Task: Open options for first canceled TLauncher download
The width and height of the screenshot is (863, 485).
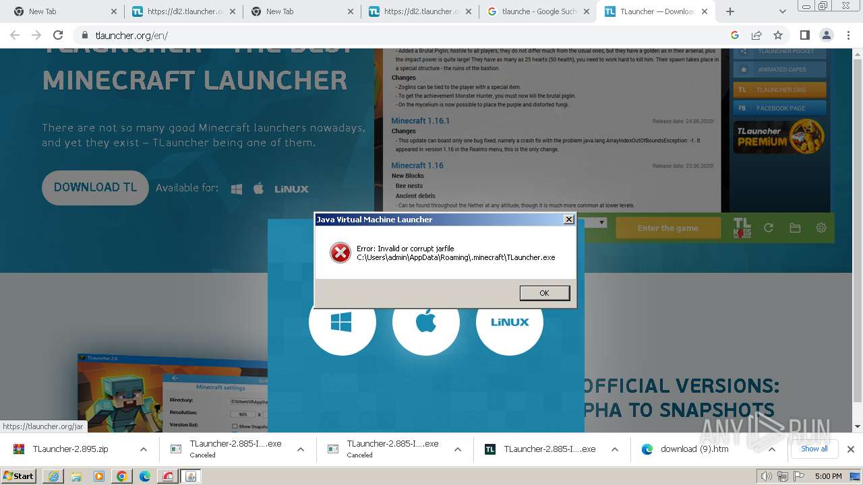Action: (301, 449)
